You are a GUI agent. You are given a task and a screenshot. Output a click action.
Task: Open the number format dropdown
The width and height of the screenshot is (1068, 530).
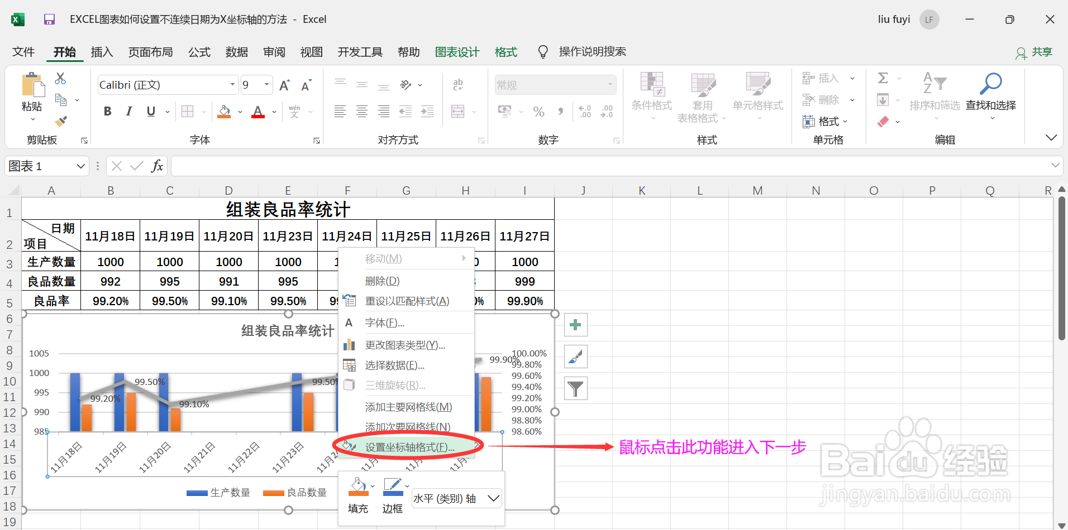610,85
